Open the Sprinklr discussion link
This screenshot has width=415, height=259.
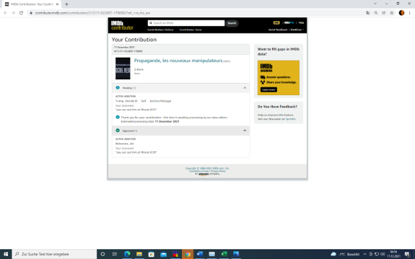tap(291, 119)
